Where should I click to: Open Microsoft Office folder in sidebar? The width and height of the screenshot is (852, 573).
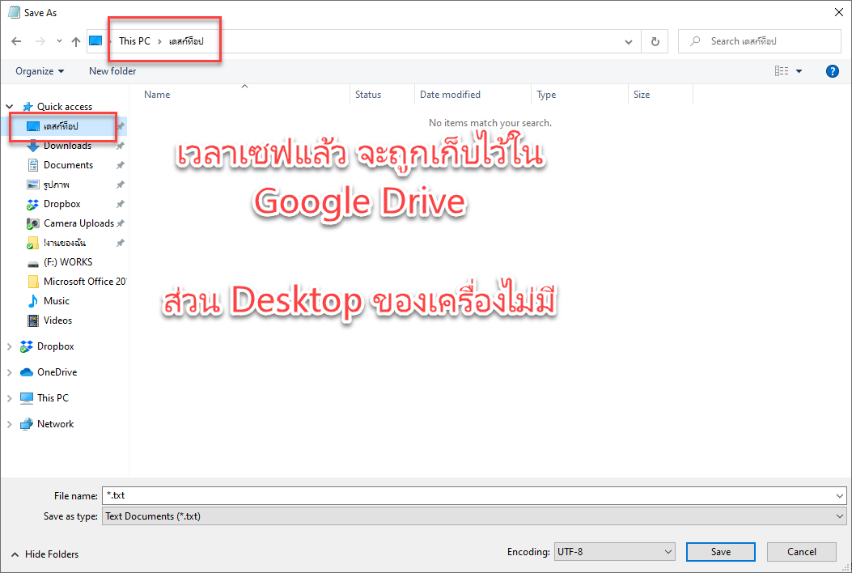[85, 282]
